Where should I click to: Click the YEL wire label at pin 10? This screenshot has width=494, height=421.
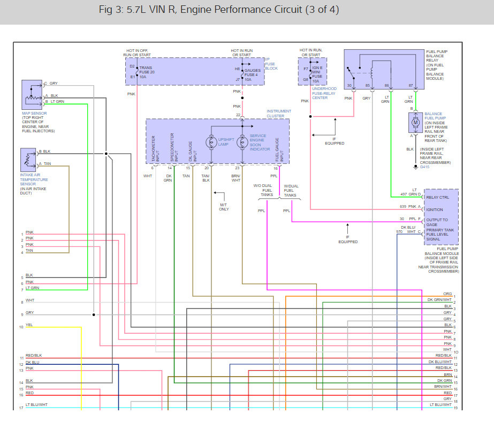point(29,325)
